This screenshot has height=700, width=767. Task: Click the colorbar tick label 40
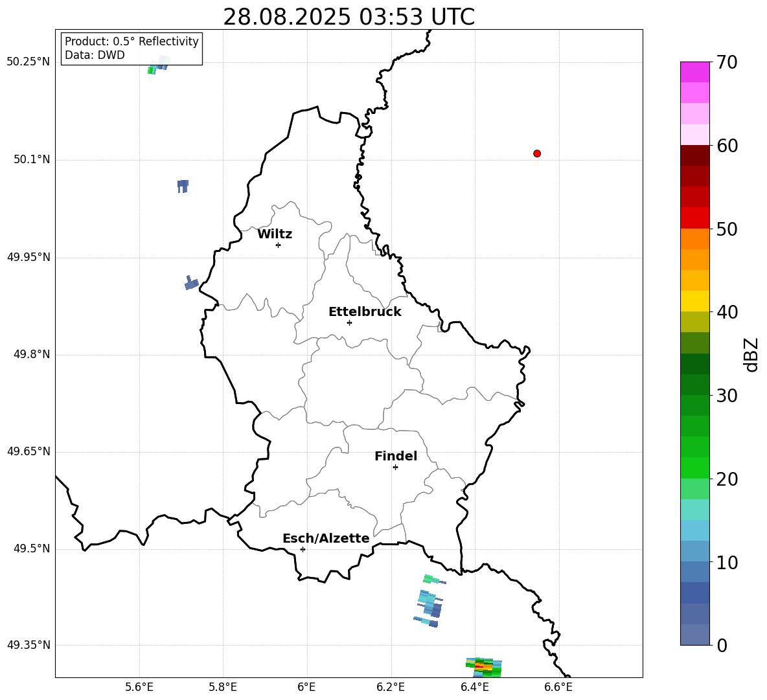727,312
